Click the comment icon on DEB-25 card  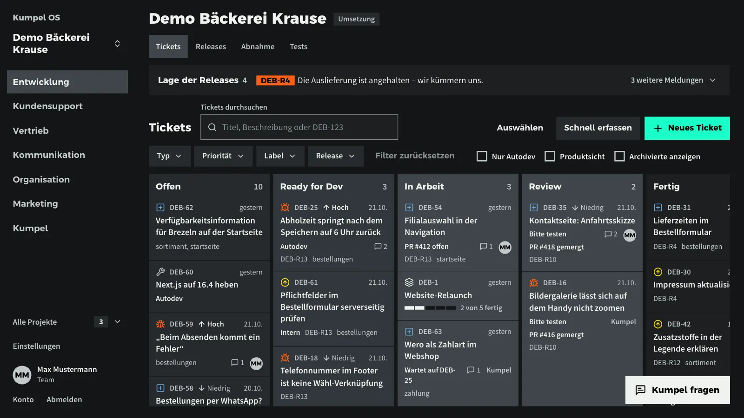(x=378, y=247)
